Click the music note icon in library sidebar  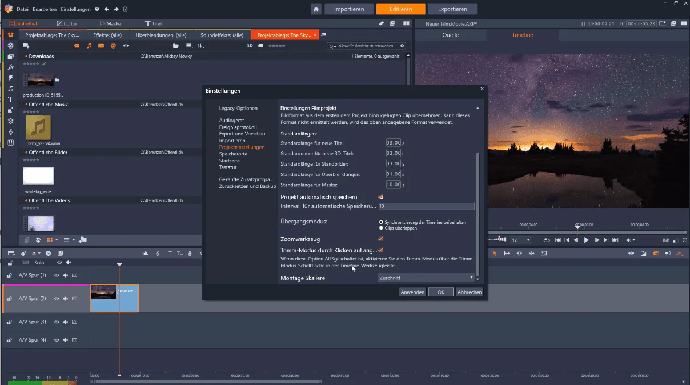click(x=10, y=89)
